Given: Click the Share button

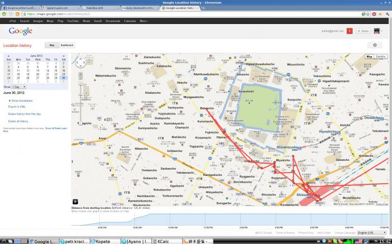Looking at the screenshot, I should point(363,31).
